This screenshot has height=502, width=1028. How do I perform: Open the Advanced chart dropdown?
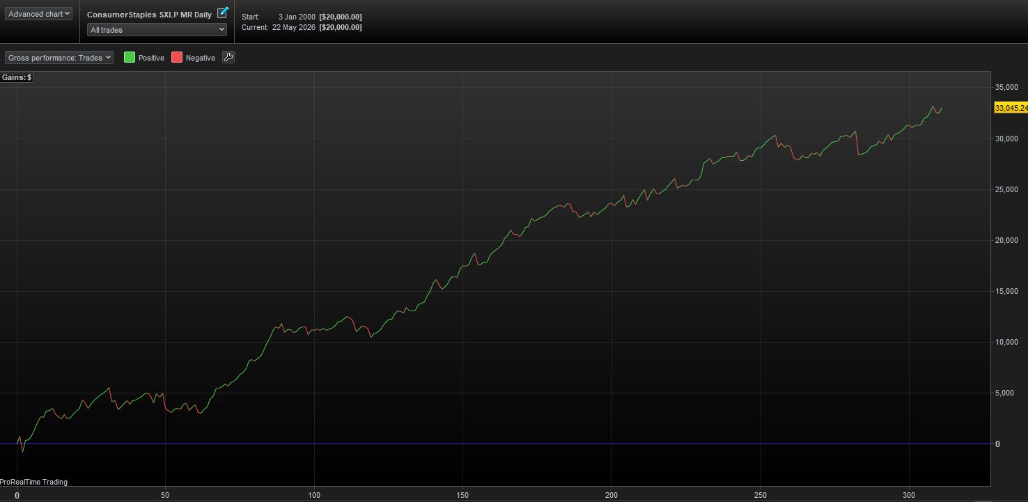[38, 14]
